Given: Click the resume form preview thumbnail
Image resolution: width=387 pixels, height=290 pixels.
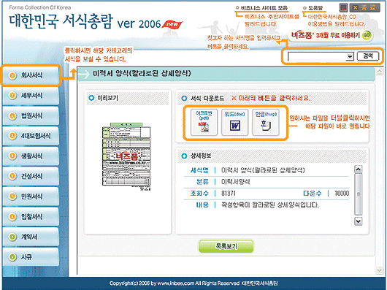Looking at the screenshot, I should (126, 157).
